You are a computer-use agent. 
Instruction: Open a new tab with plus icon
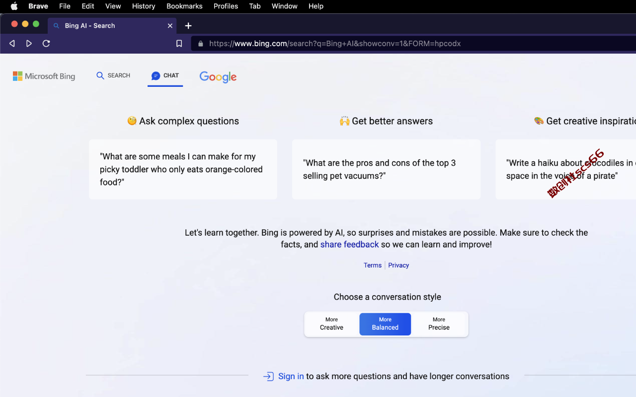(188, 26)
